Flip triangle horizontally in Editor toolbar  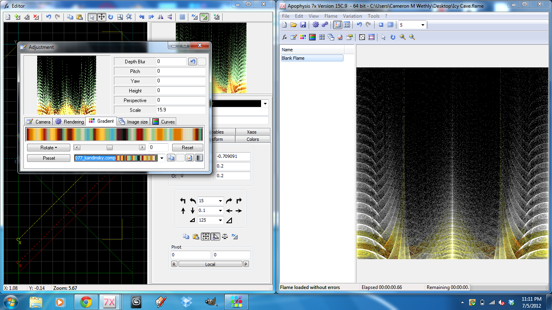(x=160, y=17)
